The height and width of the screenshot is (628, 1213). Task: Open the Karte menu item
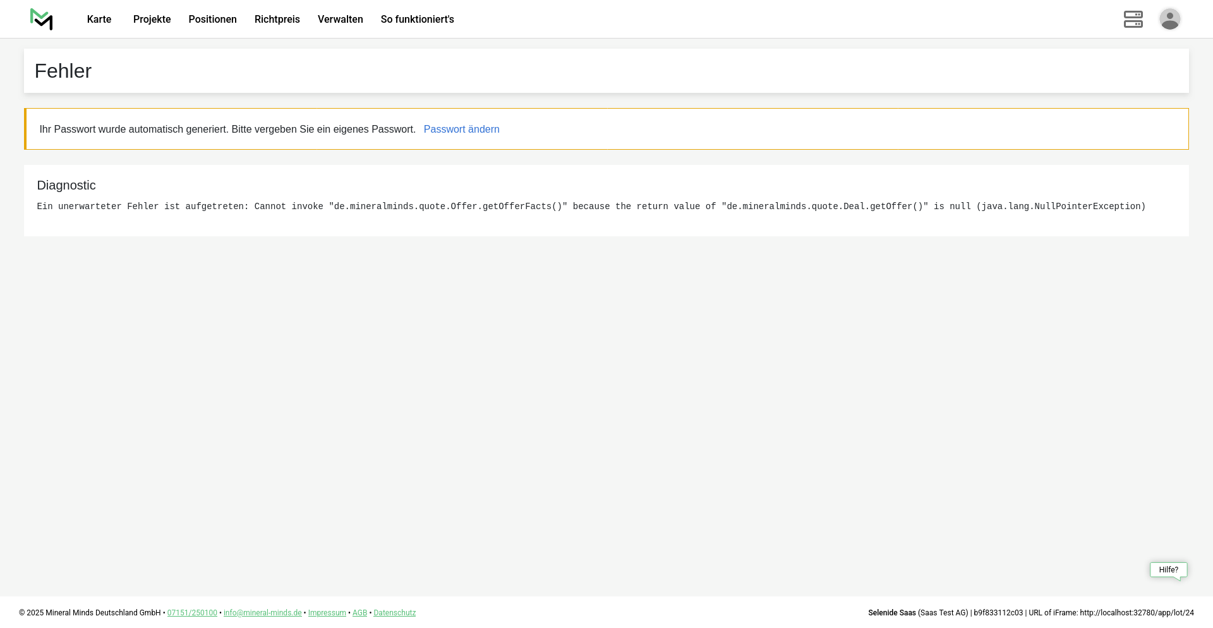[99, 20]
